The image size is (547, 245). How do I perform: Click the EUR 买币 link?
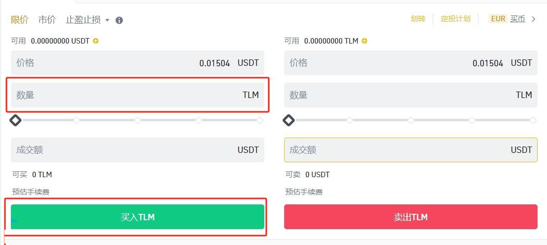click(x=508, y=19)
